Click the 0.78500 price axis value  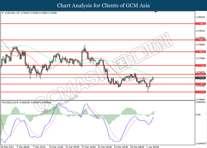coord(200,44)
